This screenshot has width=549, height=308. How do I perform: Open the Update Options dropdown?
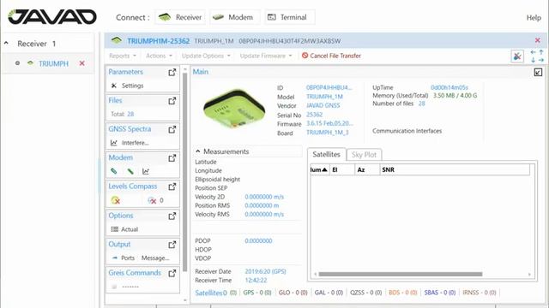pos(206,56)
